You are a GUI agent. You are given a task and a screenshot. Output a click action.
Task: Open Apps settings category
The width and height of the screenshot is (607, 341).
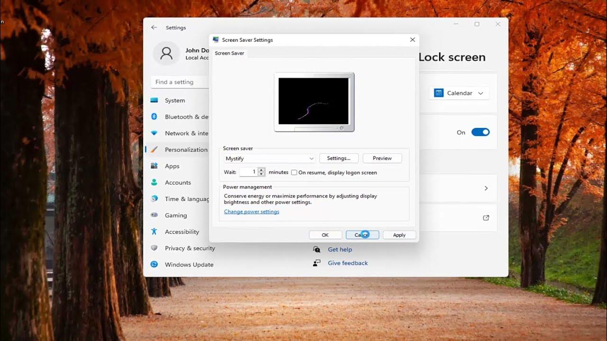[176, 166]
